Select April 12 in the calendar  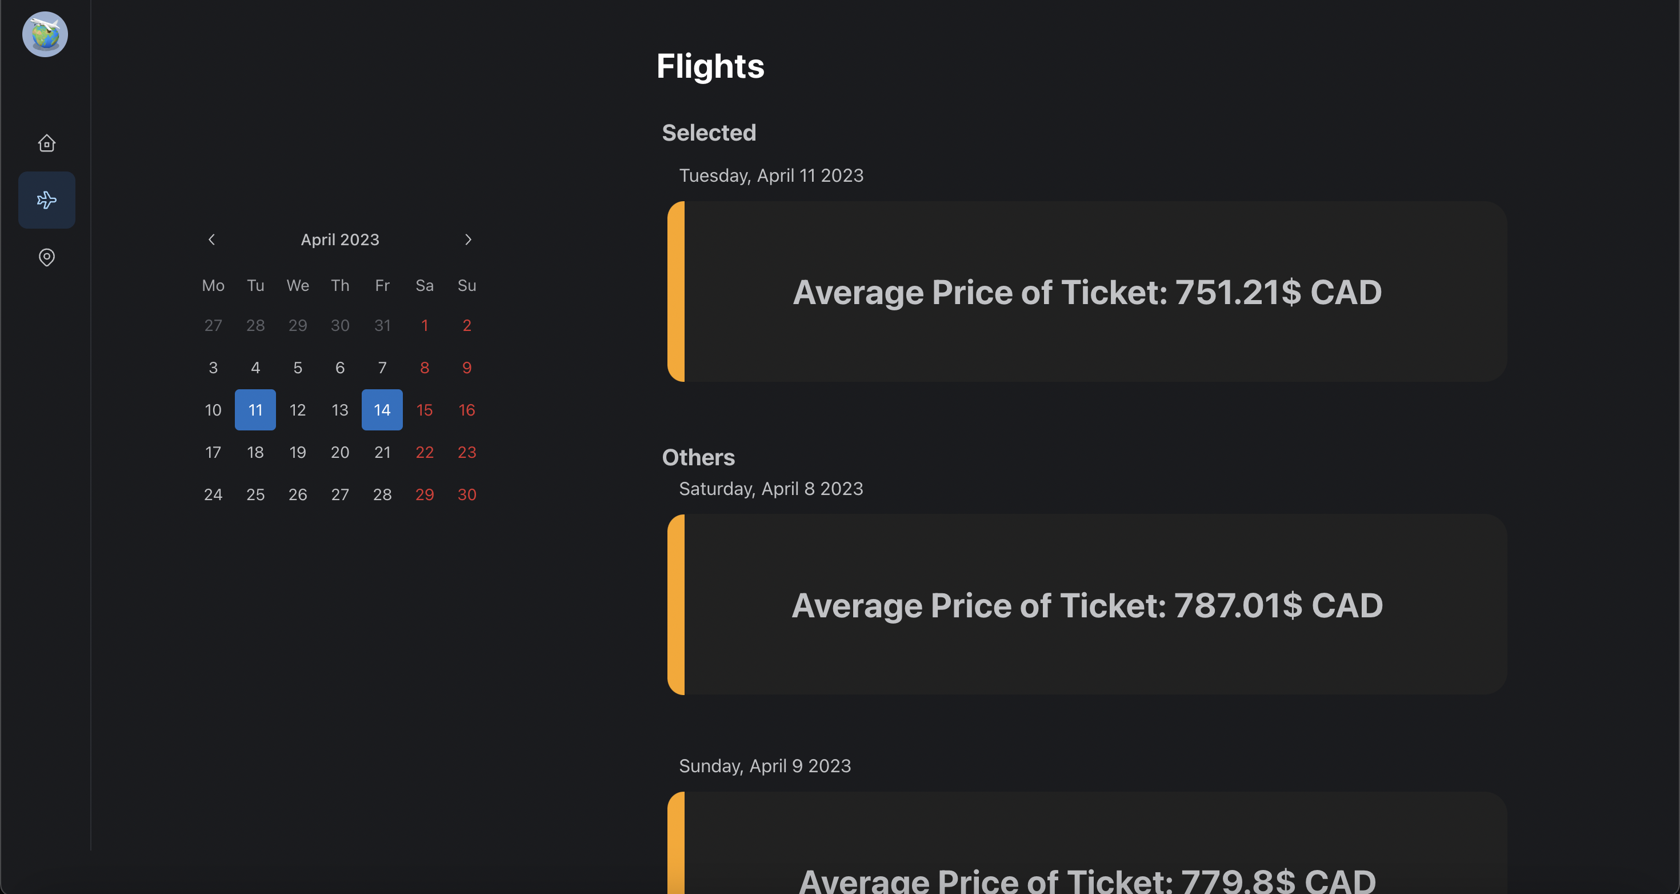point(297,410)
